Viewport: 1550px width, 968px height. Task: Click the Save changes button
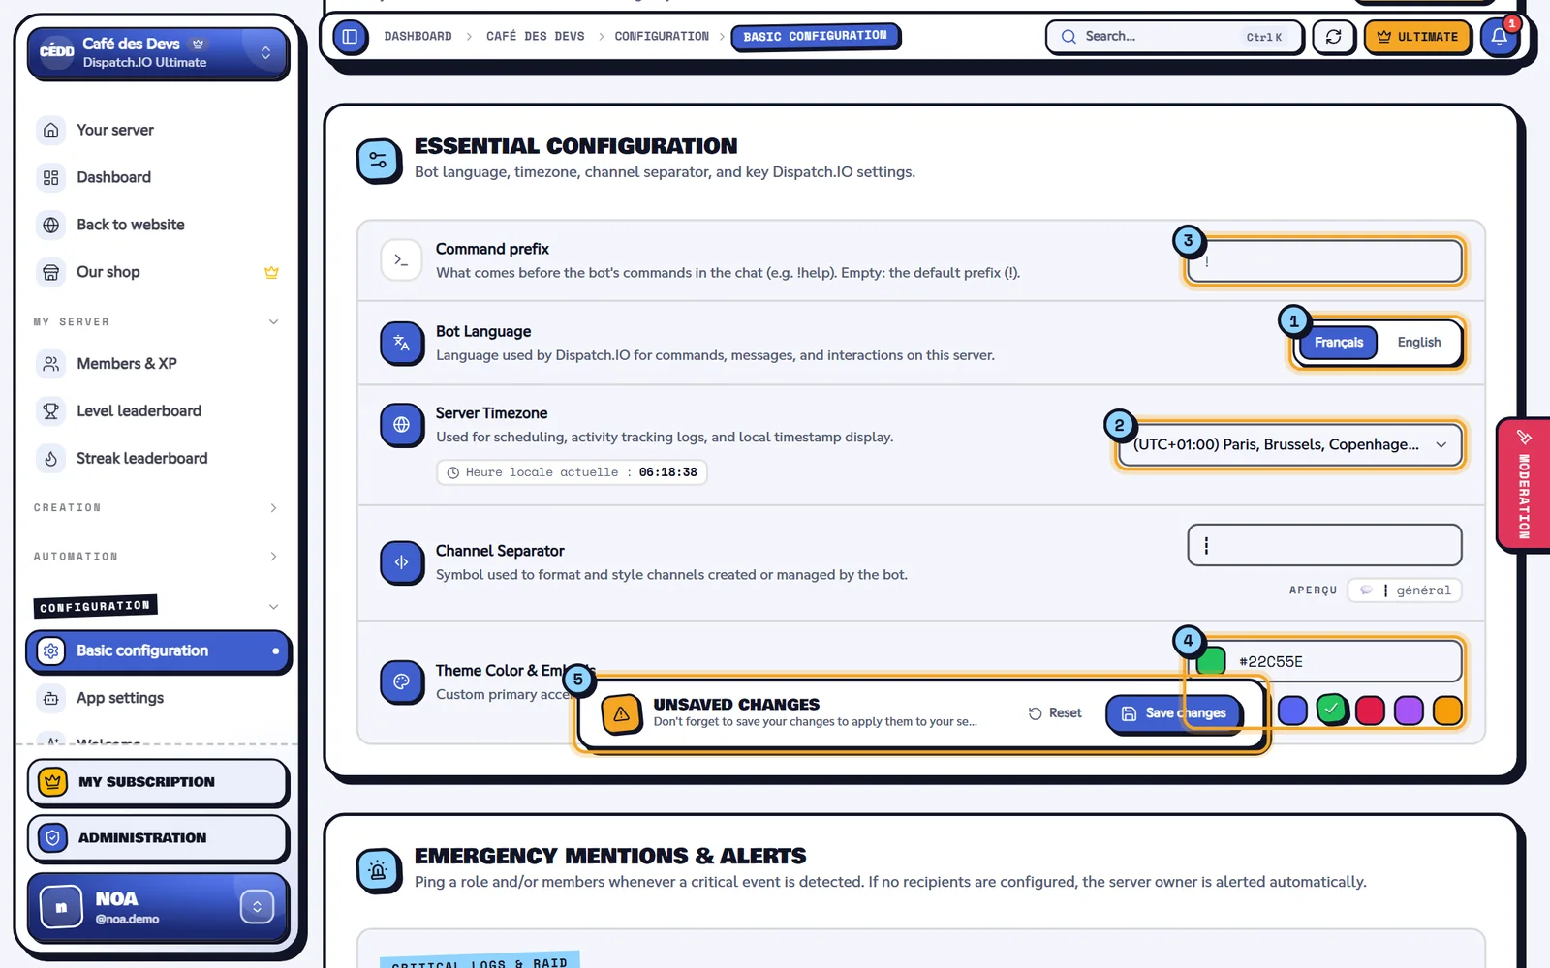point(1173,713)
